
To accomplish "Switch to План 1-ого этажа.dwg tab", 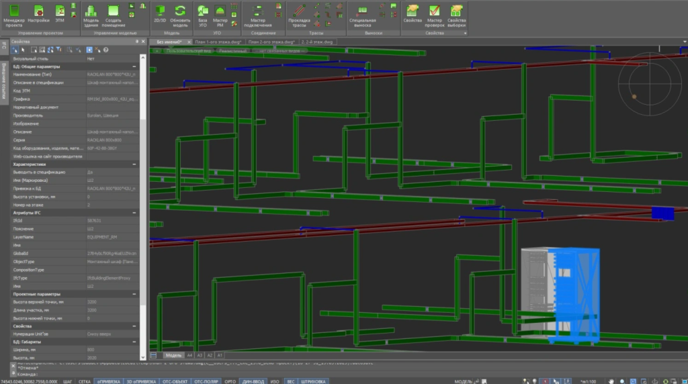I will (x=218, y=42).
